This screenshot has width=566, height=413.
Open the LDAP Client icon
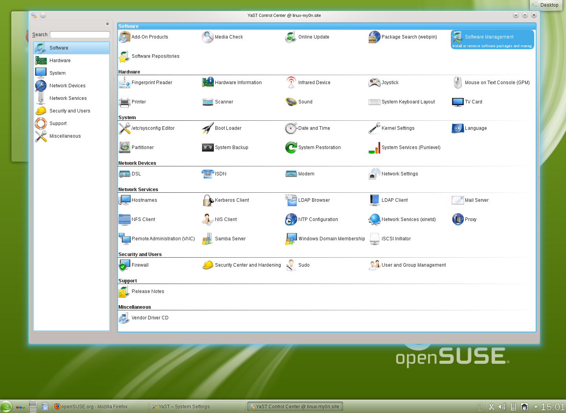(375, 200)
